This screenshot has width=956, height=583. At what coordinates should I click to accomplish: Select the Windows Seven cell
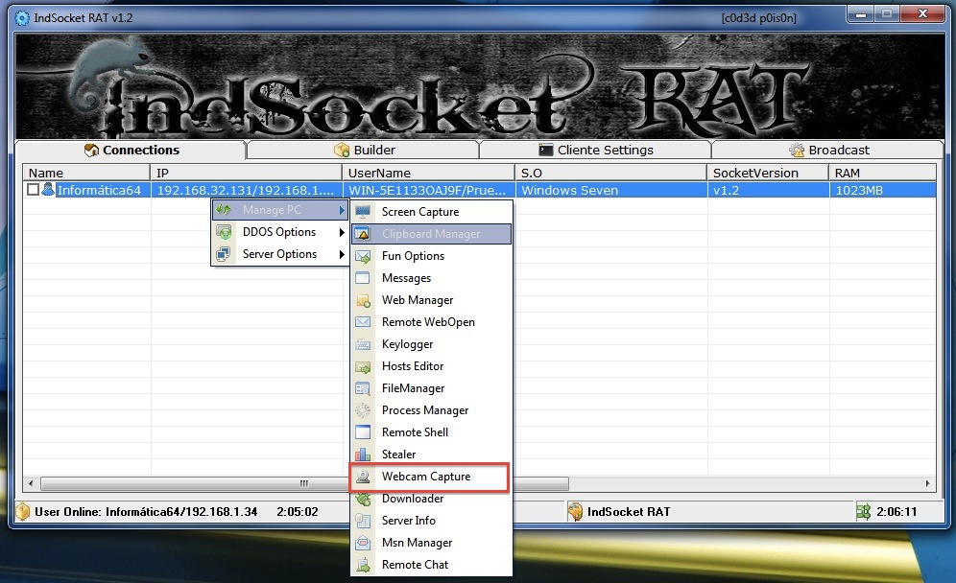tap(610, 190)
